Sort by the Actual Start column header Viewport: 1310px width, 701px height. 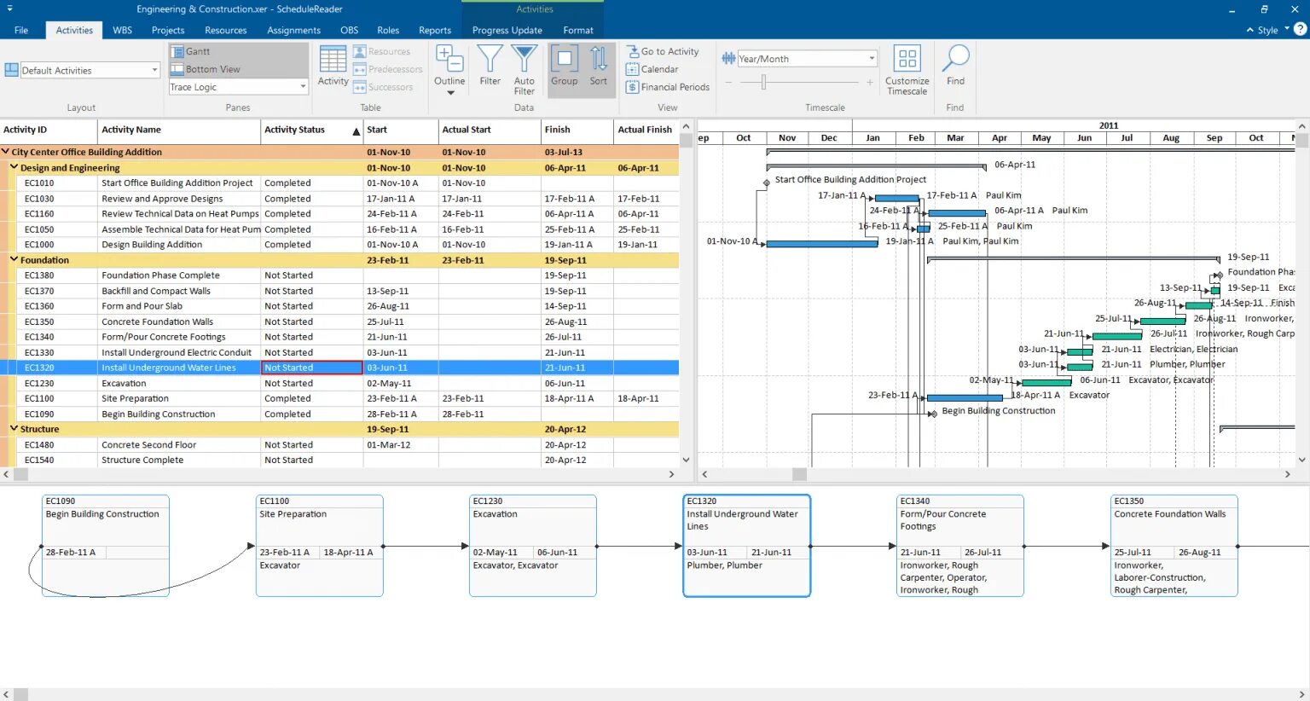click(490, 130)
